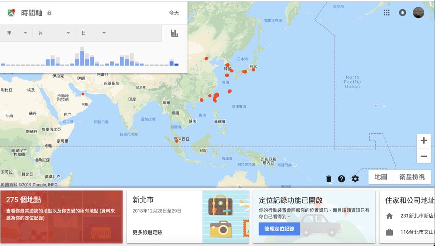The width and height of the screenshot is (435, 246).
Task: Zoom in with the plus button
Action: (x=424, y=141)
